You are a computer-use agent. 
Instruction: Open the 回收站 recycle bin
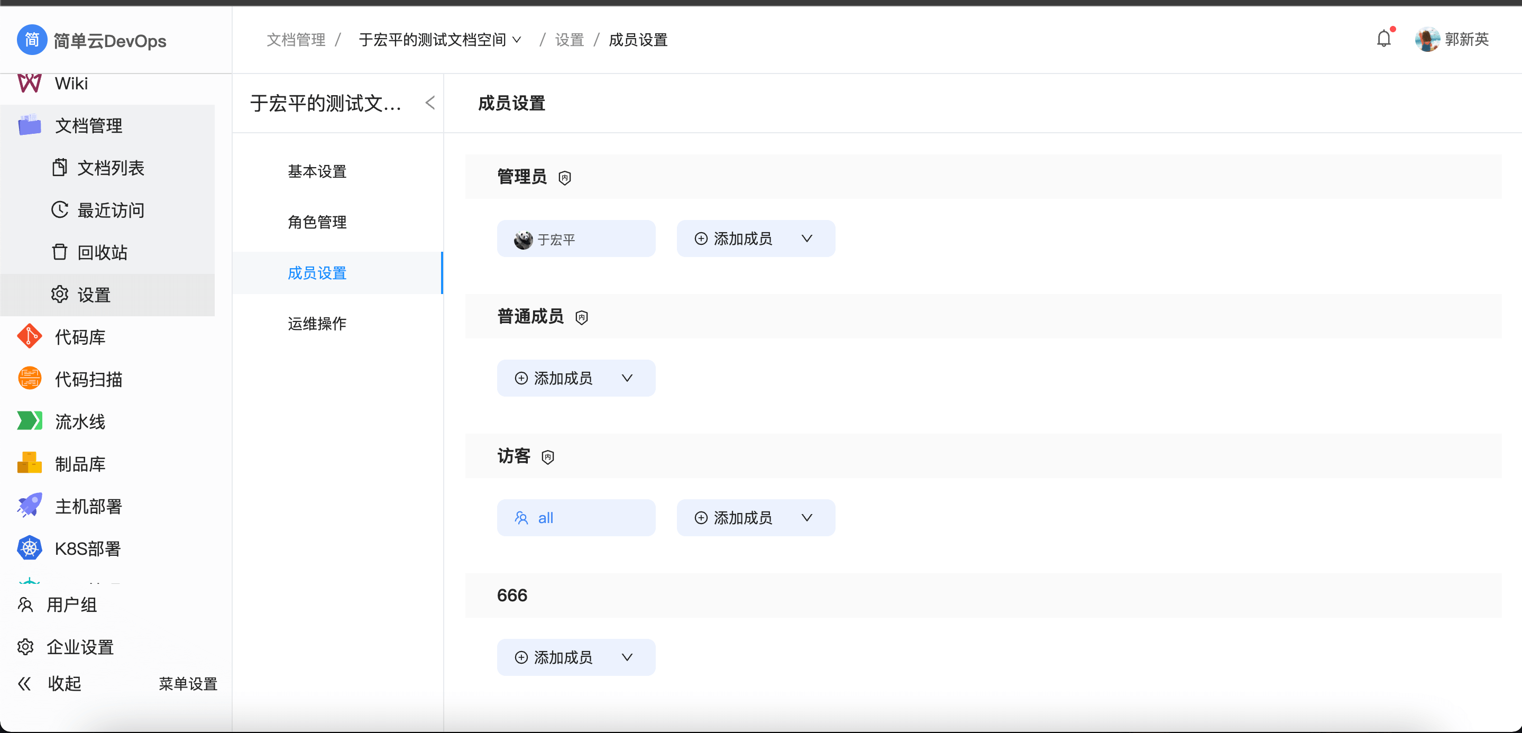pyautogui.click(x=102, y=252)
